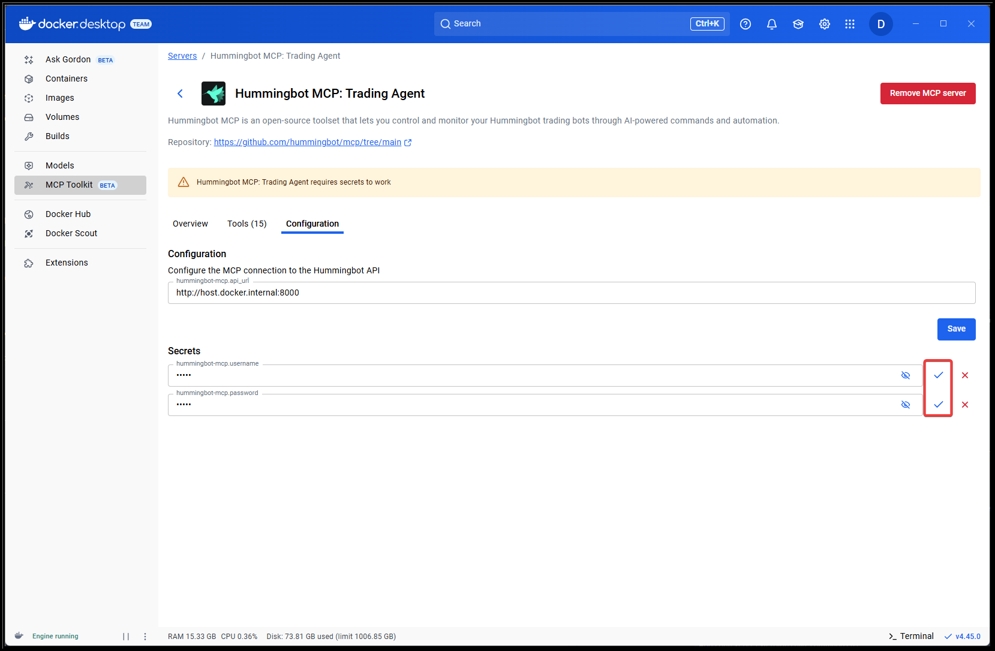This screenshot has height=651, width=995.
Task: Switch to the Tools (15) tab
Action: 247,224
